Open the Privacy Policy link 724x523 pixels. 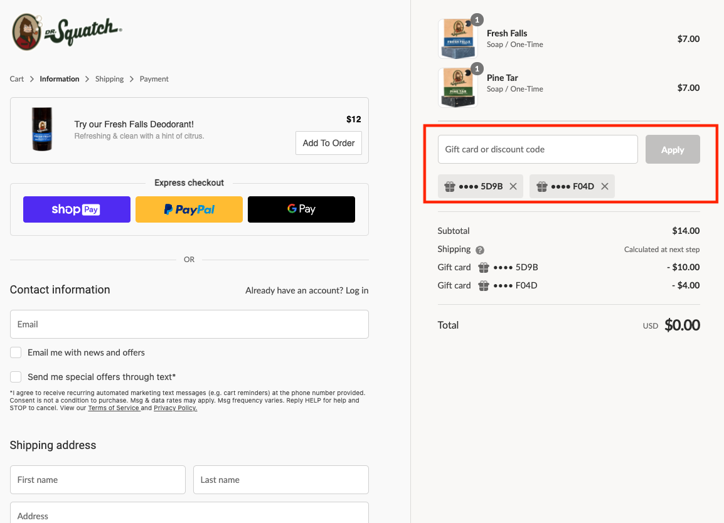[x=176, y=408]
